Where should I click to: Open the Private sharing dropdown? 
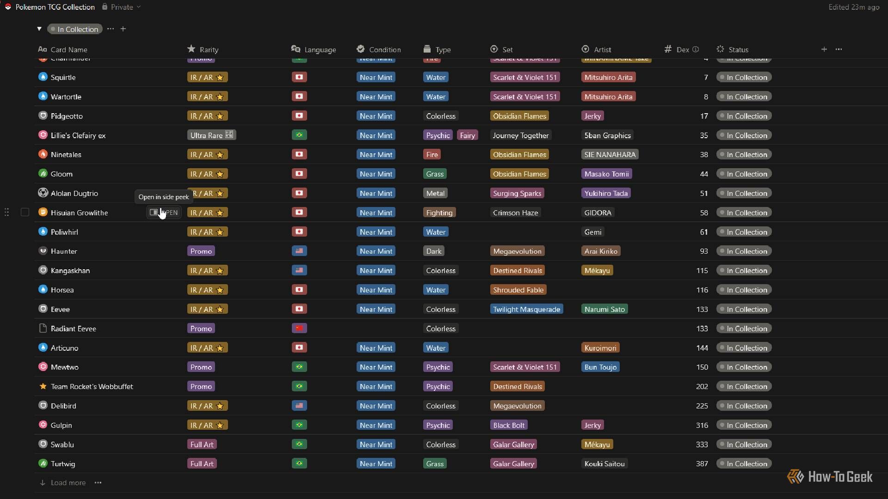[122, 7]
